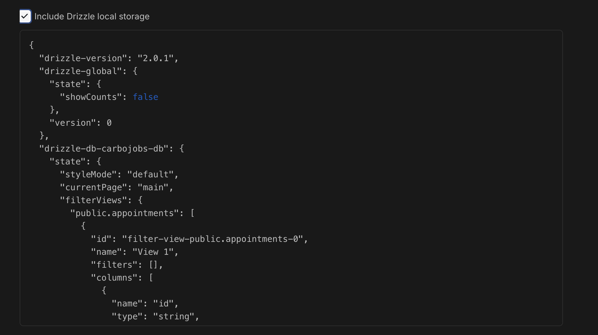Click the "2.0.1" version value
This screenshot has width=598, height=335.
pyautogui.click(x=155, y=58)
